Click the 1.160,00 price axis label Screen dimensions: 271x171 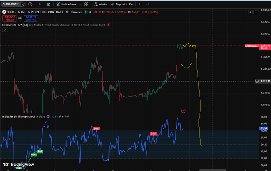[265, 105]
